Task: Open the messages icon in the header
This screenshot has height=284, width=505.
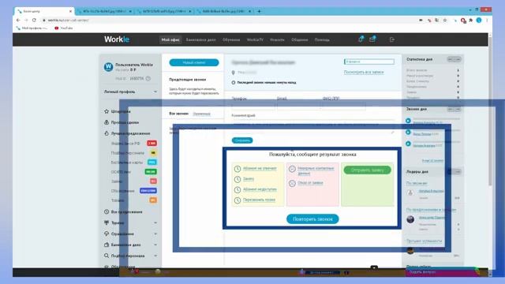Action: pos(372,39)
